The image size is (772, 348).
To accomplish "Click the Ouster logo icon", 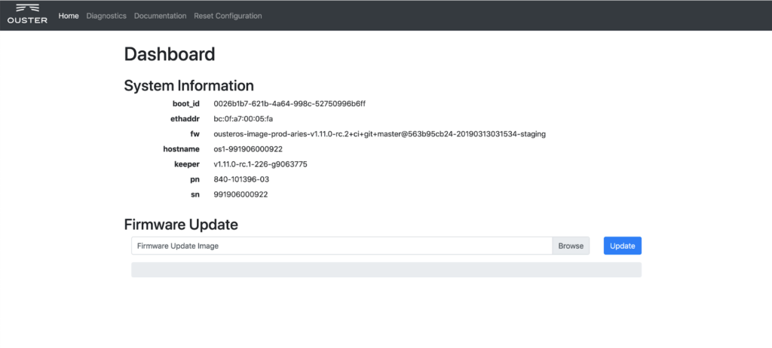I will point(28,14).
